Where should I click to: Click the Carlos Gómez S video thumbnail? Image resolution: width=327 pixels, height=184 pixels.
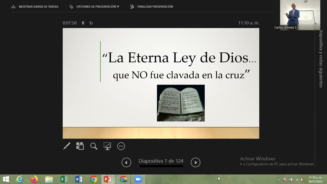[x=300, y=15]
